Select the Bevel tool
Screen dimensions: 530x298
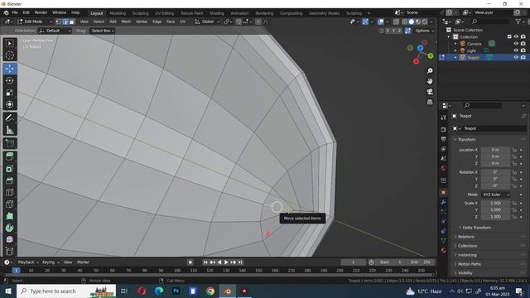pos(9,180)
